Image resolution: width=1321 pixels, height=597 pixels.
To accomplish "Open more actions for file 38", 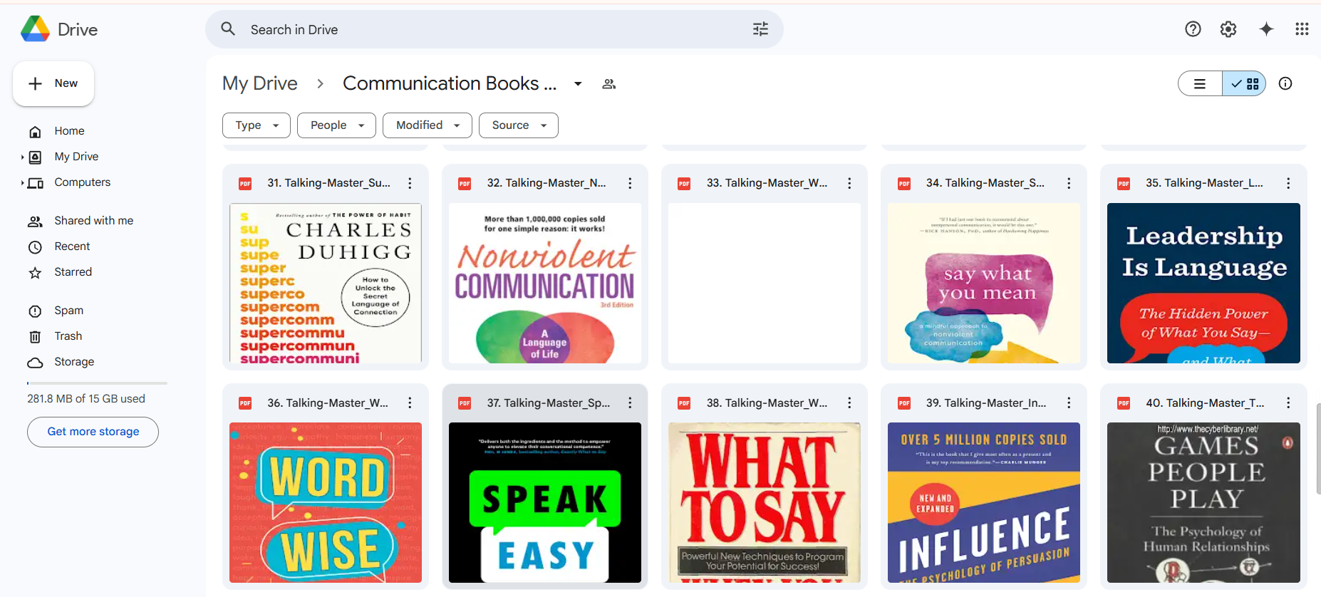I will click(x=849, y=403).
